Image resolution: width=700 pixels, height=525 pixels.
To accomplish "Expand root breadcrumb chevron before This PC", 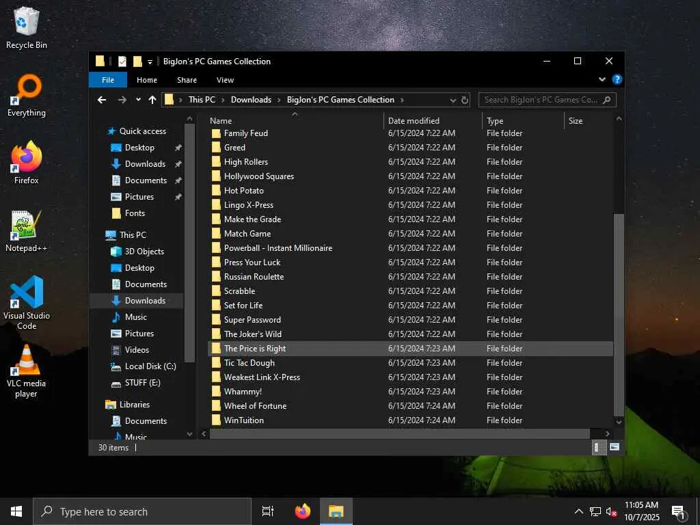I will (x=180, y=100).
